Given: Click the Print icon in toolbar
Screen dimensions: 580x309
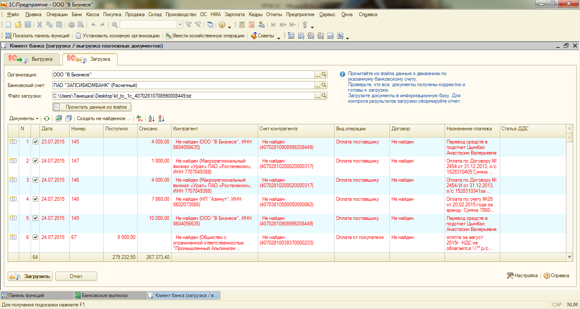Looking at the screenshot, I should coord(72,25).
